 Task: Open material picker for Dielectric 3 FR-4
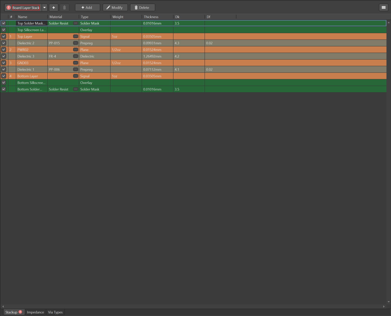click(75, 56)
